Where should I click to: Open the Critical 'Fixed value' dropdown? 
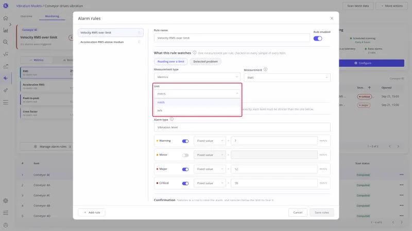tap(210, 183)
